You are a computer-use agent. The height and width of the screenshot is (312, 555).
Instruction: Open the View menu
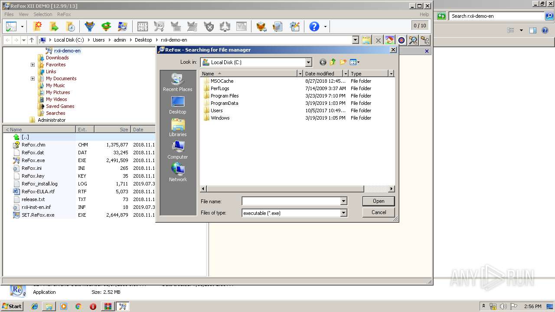(x=23, y=14)
